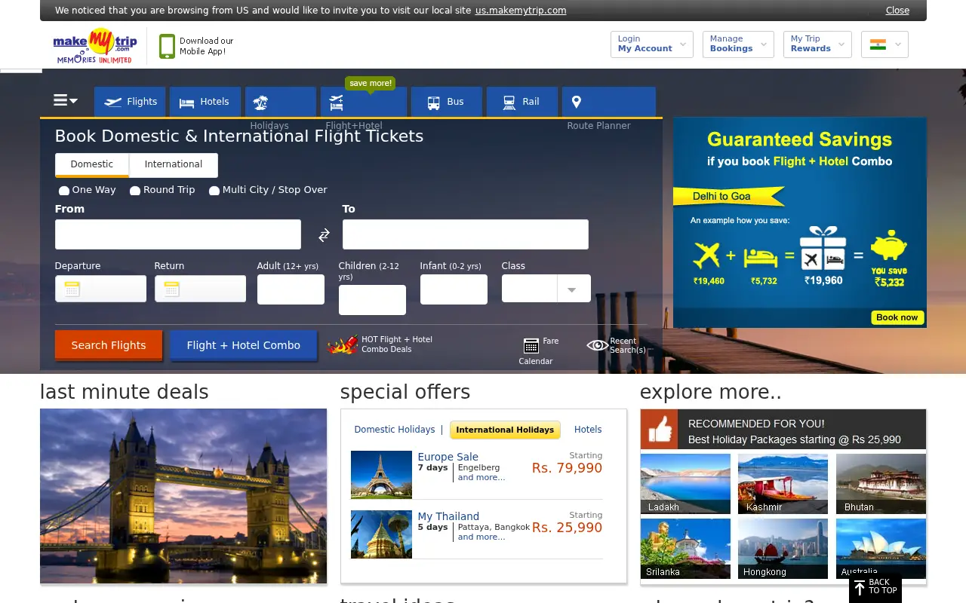
Task: Open the us.makemytrip.com link
Action: pos(521,11)
